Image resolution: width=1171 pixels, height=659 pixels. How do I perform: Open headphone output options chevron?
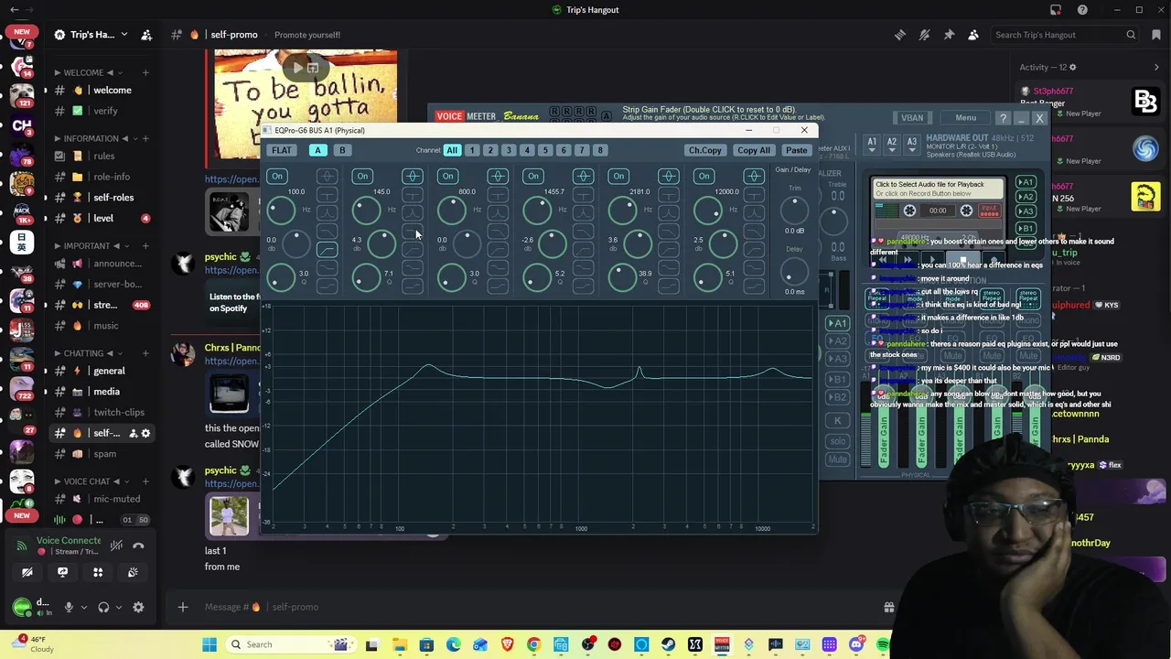(x=118, y=607)
